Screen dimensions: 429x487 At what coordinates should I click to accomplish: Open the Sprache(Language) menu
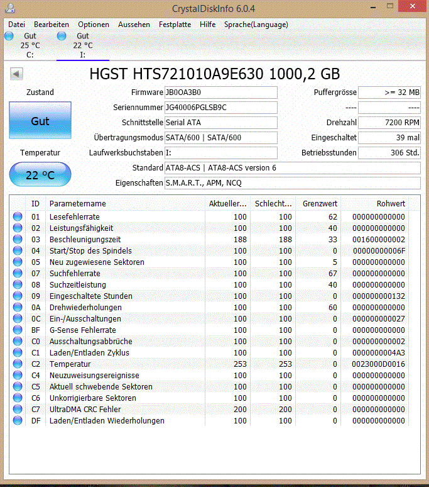pos(256,25)
